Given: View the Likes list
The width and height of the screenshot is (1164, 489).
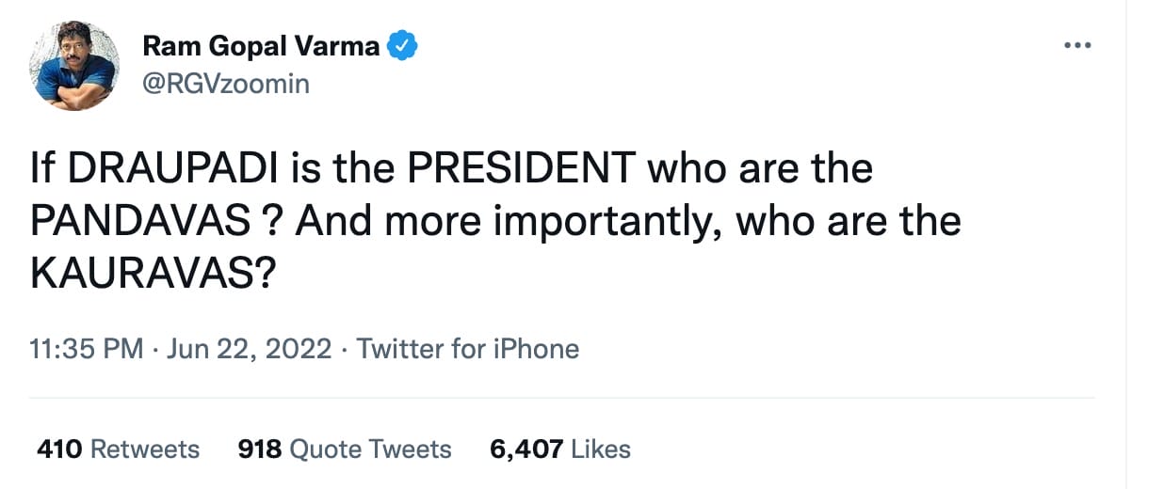Looking at the screenshot, I should click(x=599, y=450).
